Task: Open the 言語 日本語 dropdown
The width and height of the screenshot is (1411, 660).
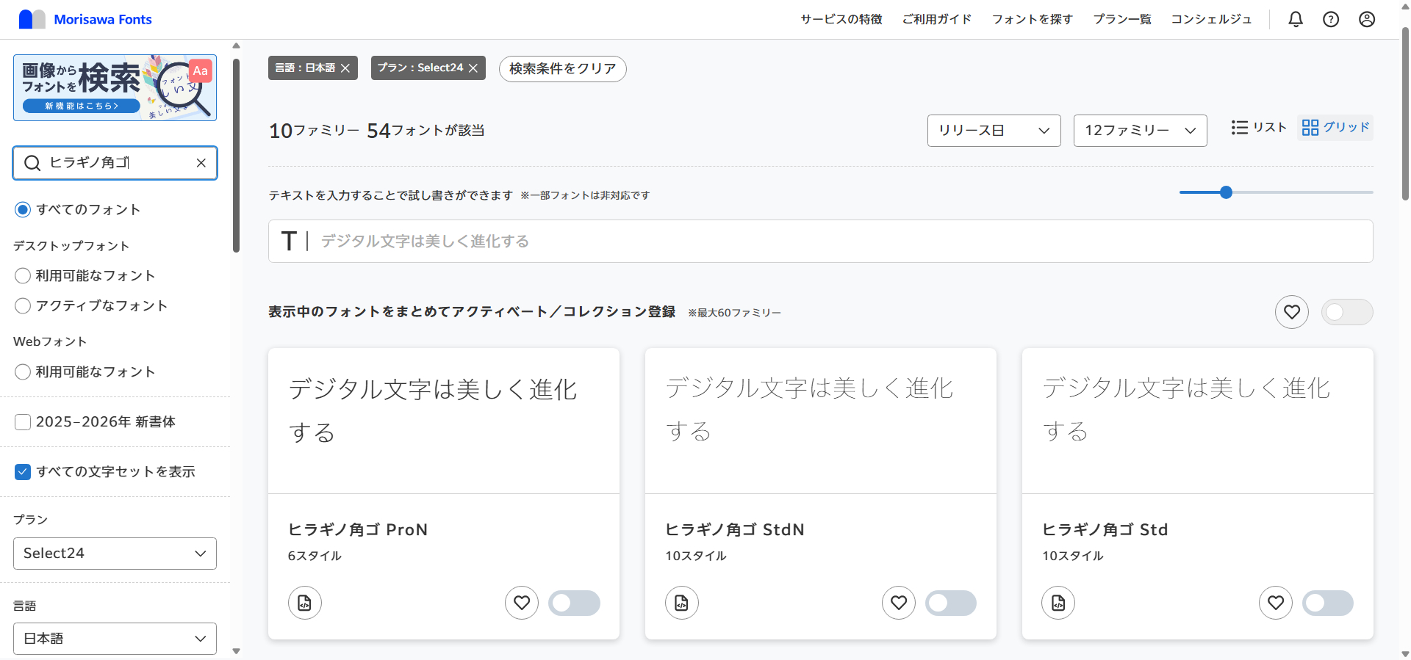Action: tap(115, 639)
